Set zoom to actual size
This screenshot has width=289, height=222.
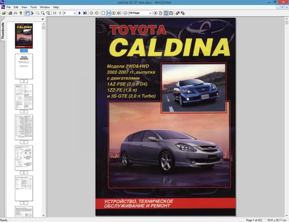click(161, 13)
